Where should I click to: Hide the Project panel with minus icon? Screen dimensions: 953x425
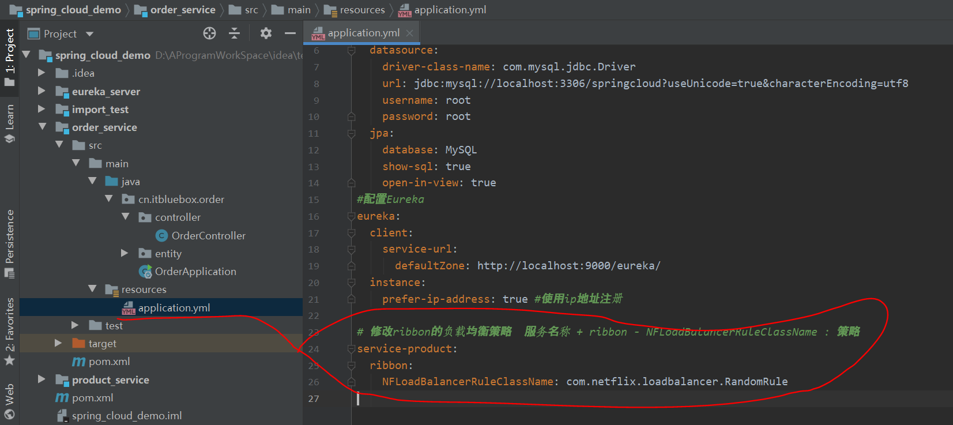[x=290, y=33]
